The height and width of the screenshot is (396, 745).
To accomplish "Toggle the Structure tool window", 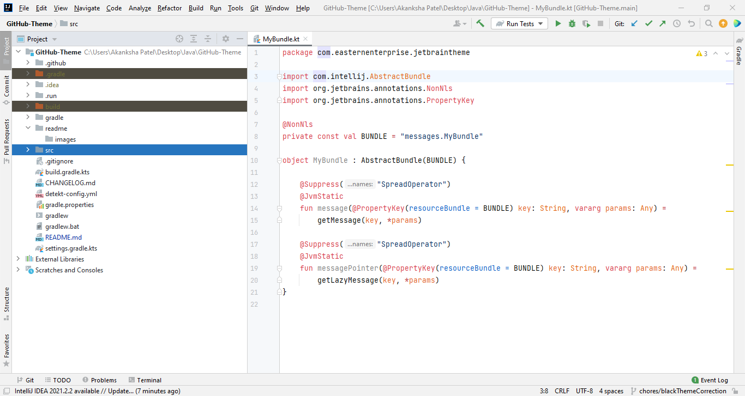I will pyautogui.click(x=6, y=303).
